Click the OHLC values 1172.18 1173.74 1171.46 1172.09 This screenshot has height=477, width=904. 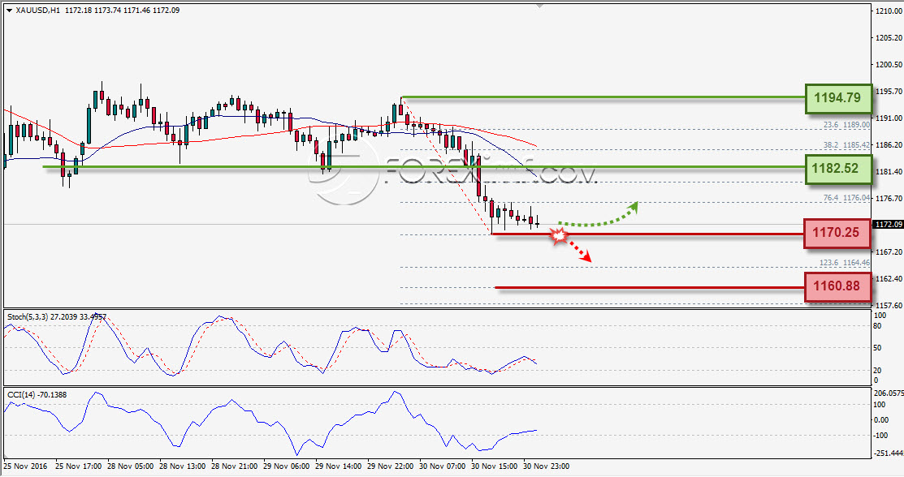tap(122, 11)
